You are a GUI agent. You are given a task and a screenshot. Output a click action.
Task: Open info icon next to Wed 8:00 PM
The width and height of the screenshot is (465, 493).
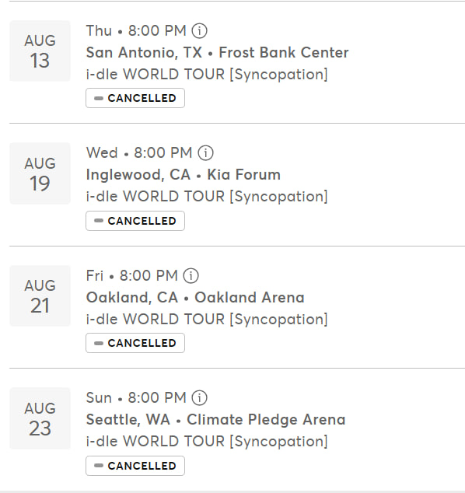(x=205, y=153)
